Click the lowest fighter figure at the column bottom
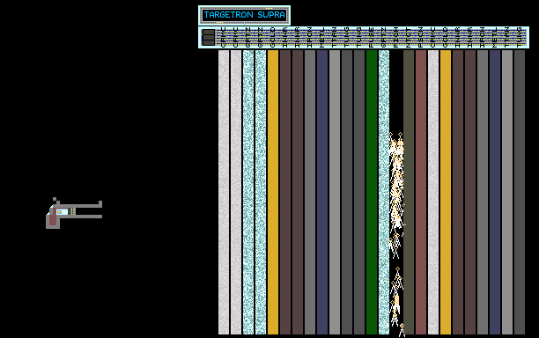The height and width of the screenshot is (338, 539). tap(402, 330)
